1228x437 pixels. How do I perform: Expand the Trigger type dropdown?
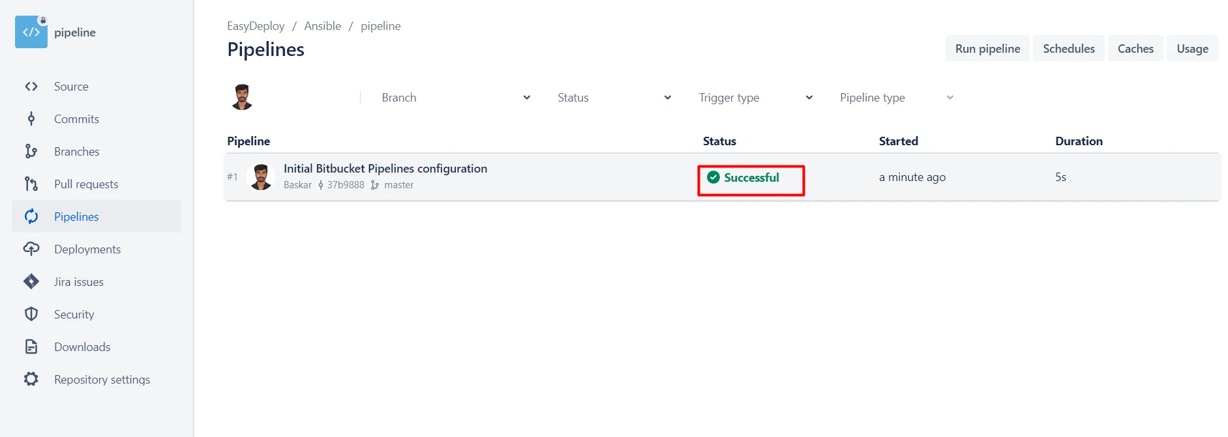755,98
